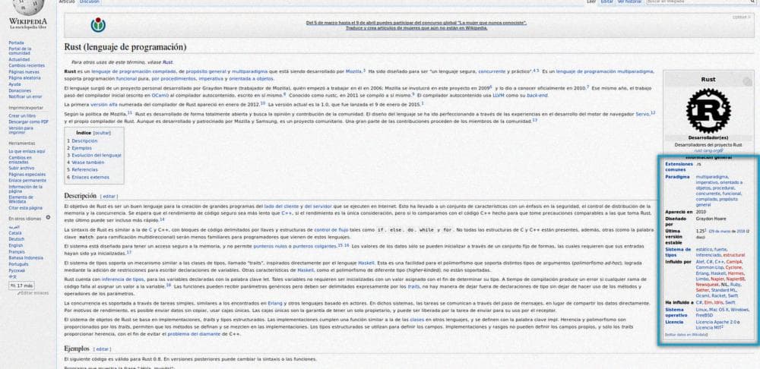Open Elemento de Wikidata link
This screenshot has width=760, height=369.
[21, 199]
